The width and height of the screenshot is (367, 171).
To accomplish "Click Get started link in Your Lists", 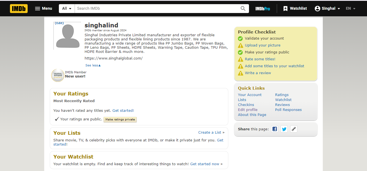I will point(220,140).
